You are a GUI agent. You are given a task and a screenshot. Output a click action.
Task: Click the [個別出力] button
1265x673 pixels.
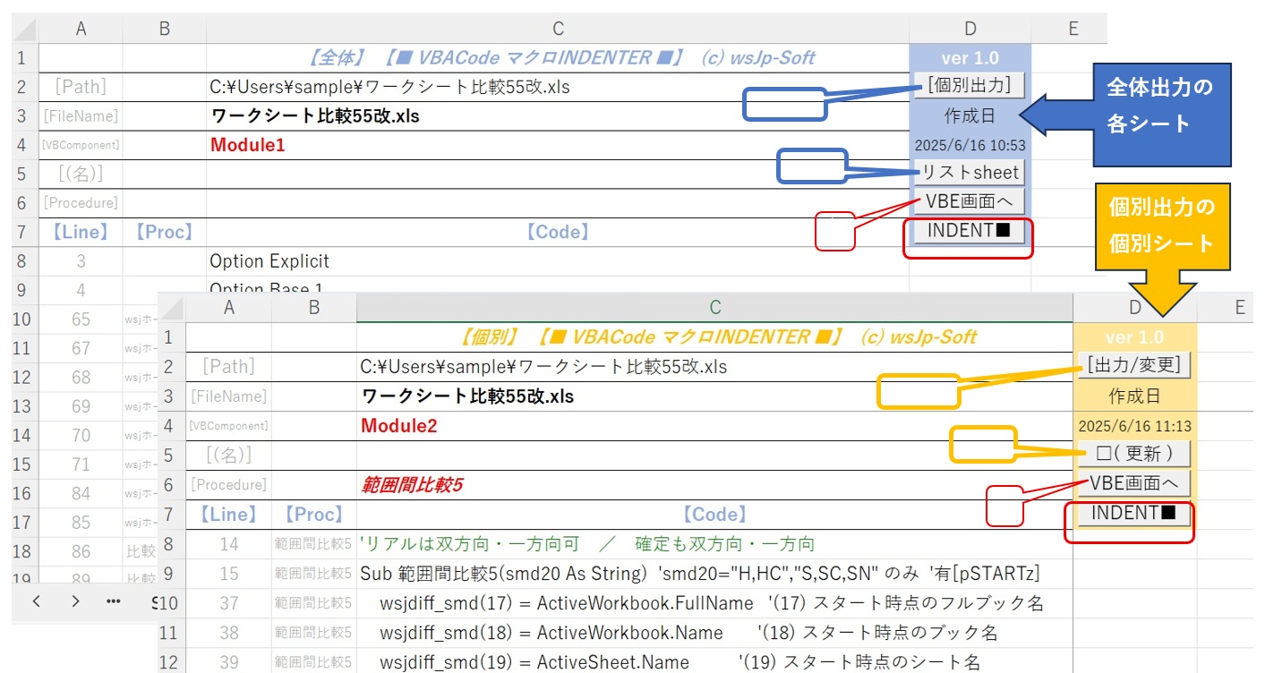pyautogui.click(x=970, y=85)
